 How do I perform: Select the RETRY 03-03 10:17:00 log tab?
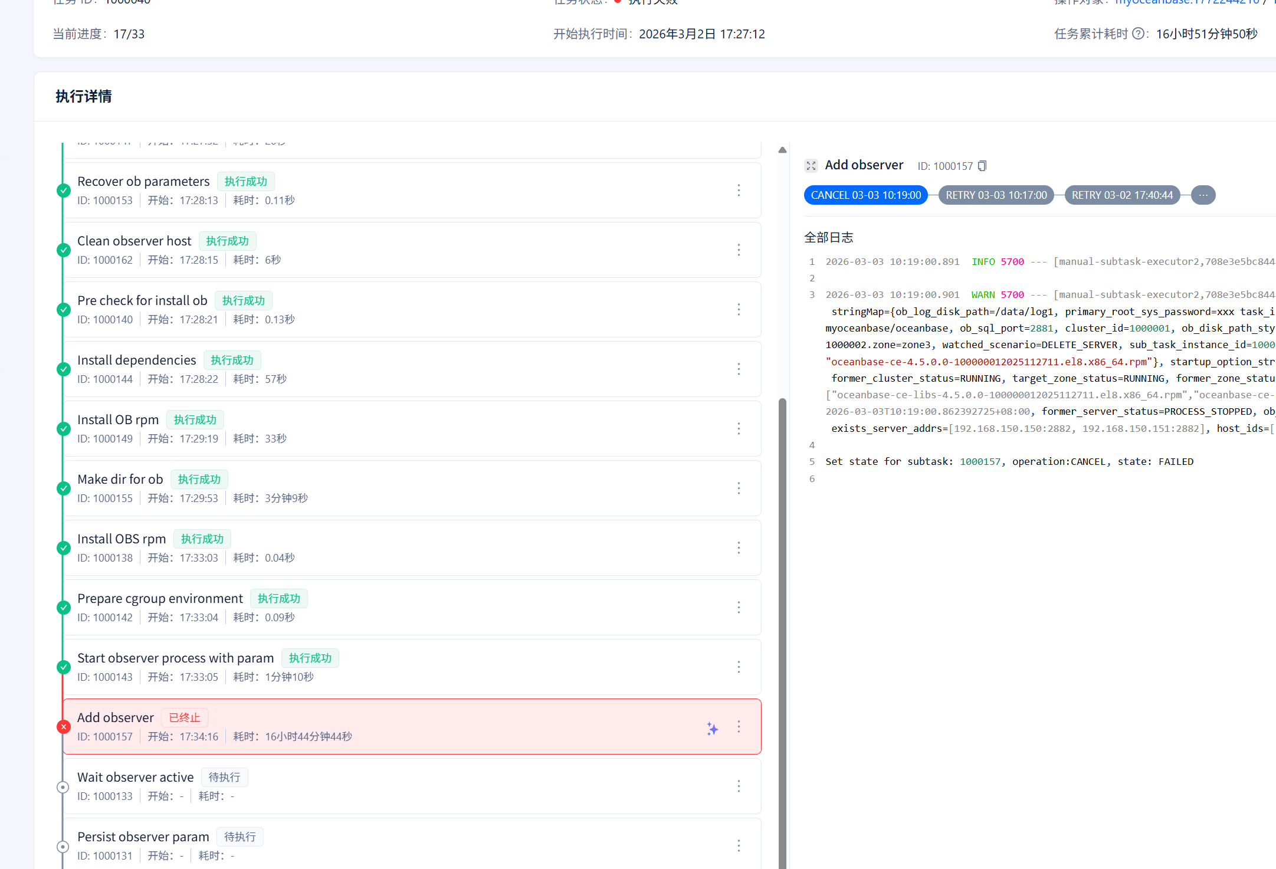click(x=996, y=195)
